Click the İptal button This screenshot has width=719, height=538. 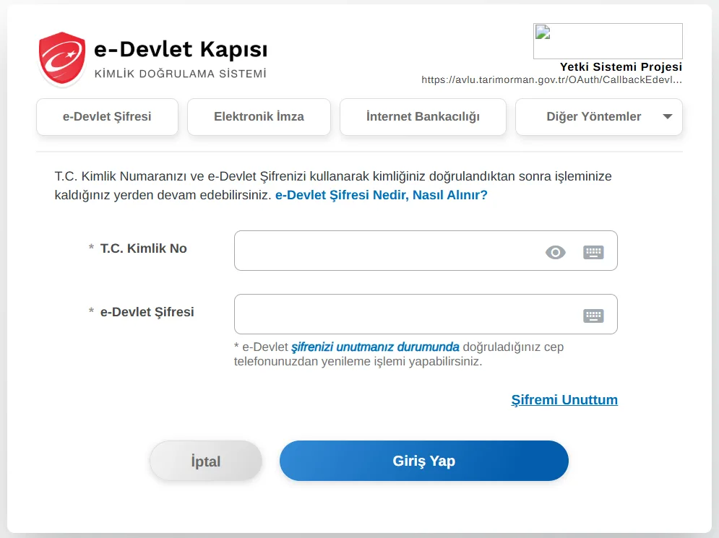[206, 461]
